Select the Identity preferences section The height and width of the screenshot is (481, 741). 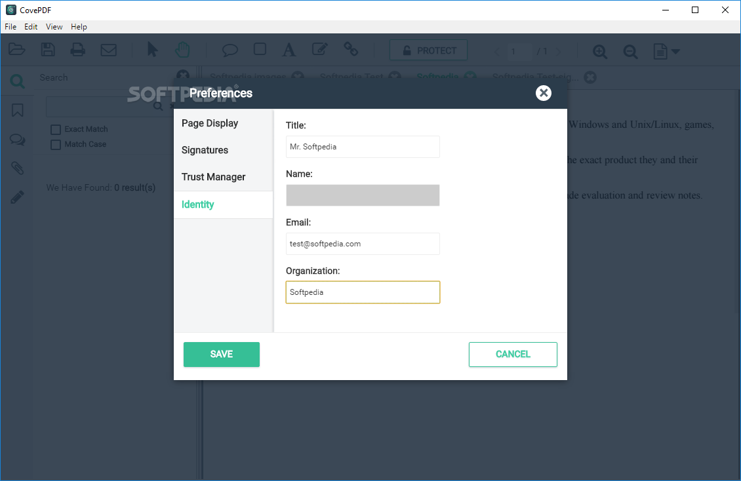tap(223, 204)
